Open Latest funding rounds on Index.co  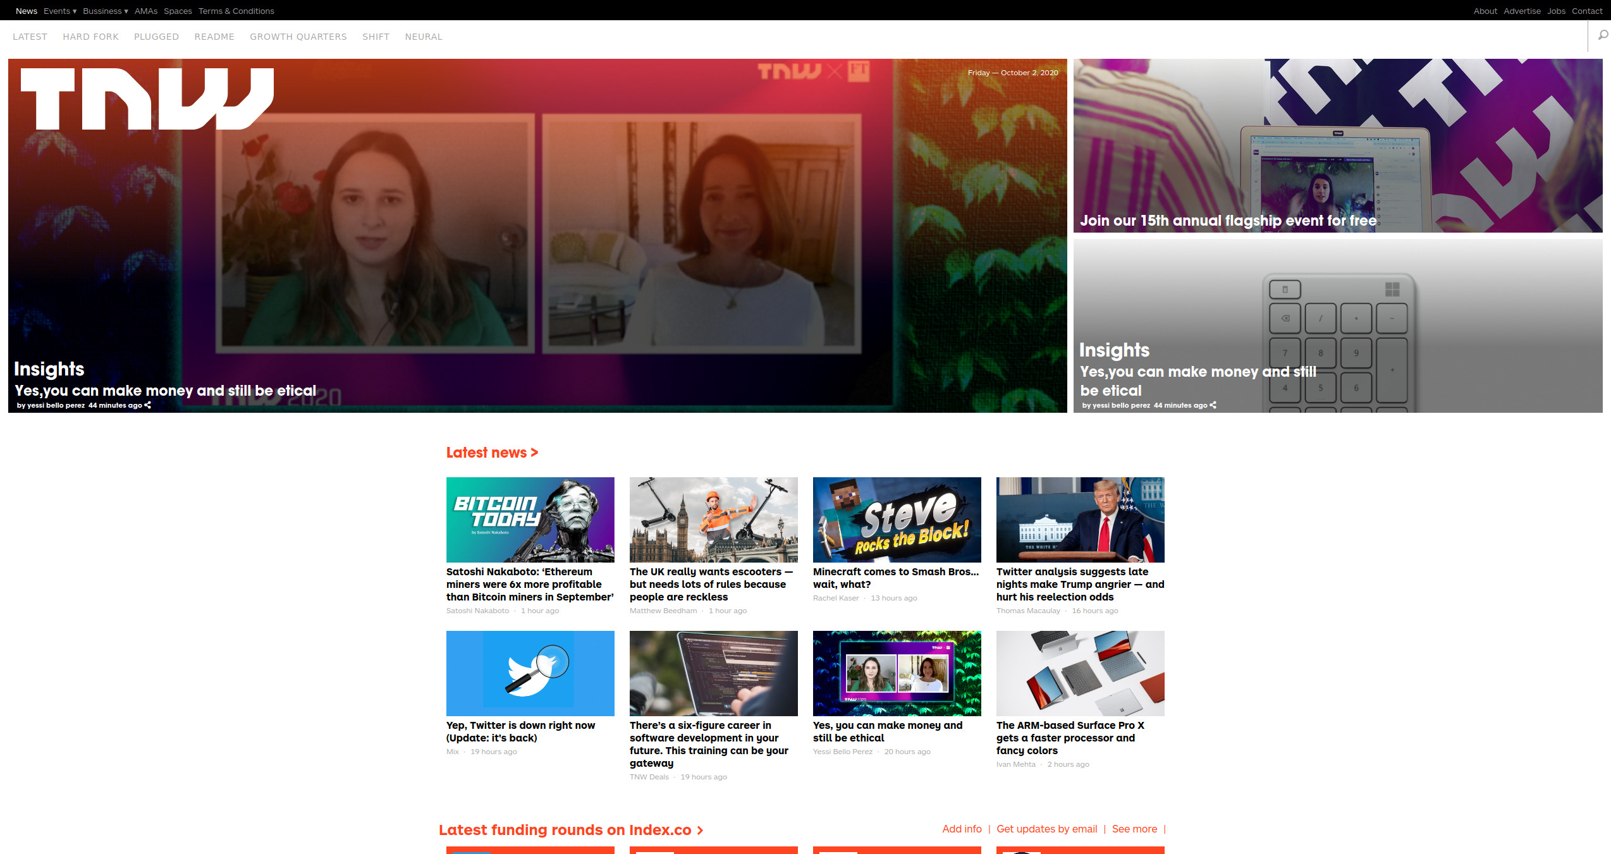(x=570, y=830)
